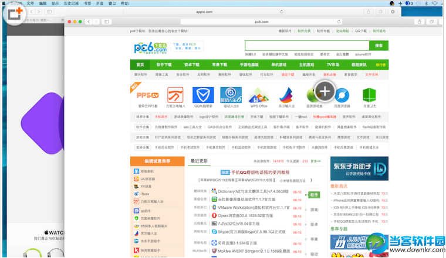Switch recent updates to 游戏
Screen dimensions: 446x258
pos(314,210)
